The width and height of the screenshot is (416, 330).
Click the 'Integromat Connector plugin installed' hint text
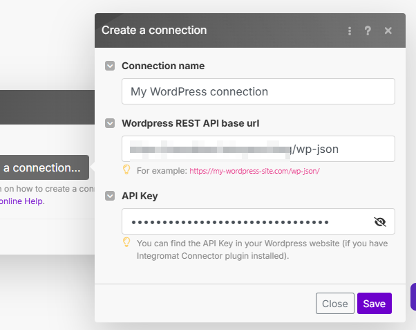click(x=213, y=256)
